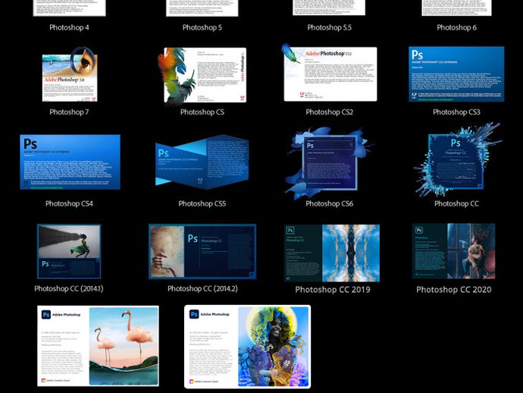This screenshot has height=393, width=523.
Task: Click the Photoshop 5.5 splash thumbnail
Action: (329, 8)
